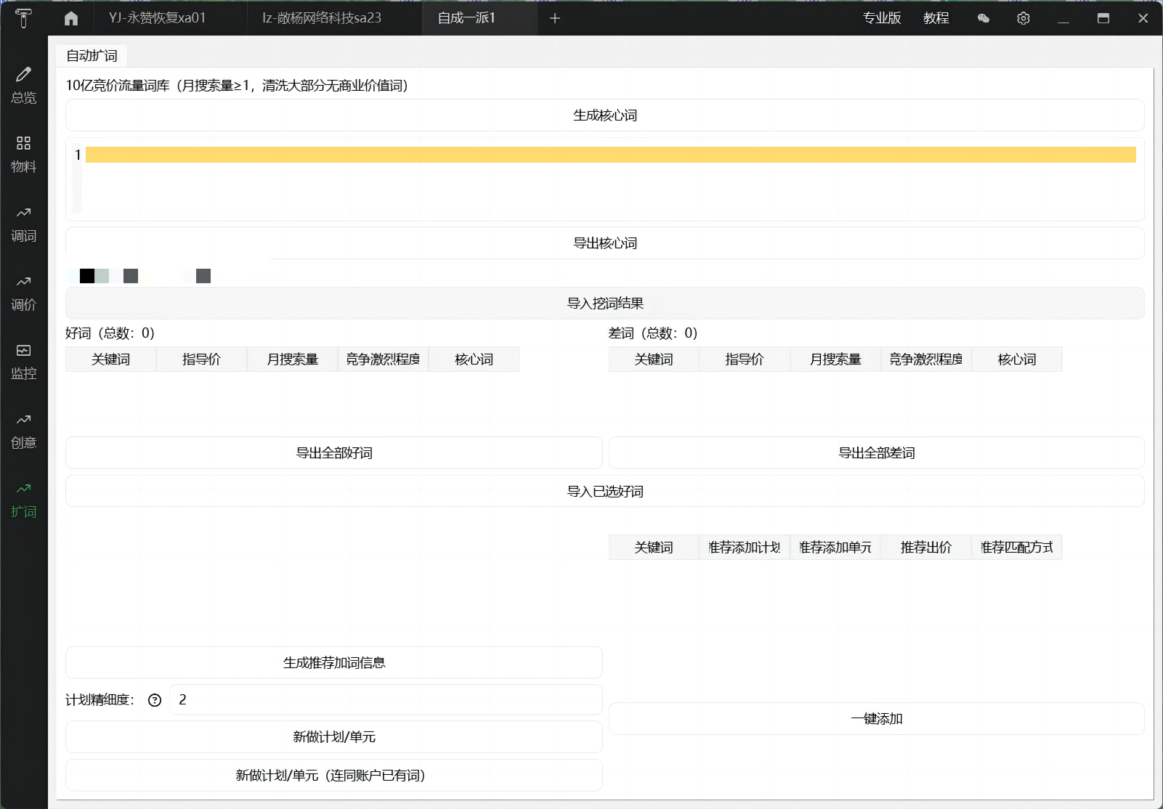Screen dimensions: 1163x809
Task: Select the 扩词 sidebar icon
Action: coord(23,500)
